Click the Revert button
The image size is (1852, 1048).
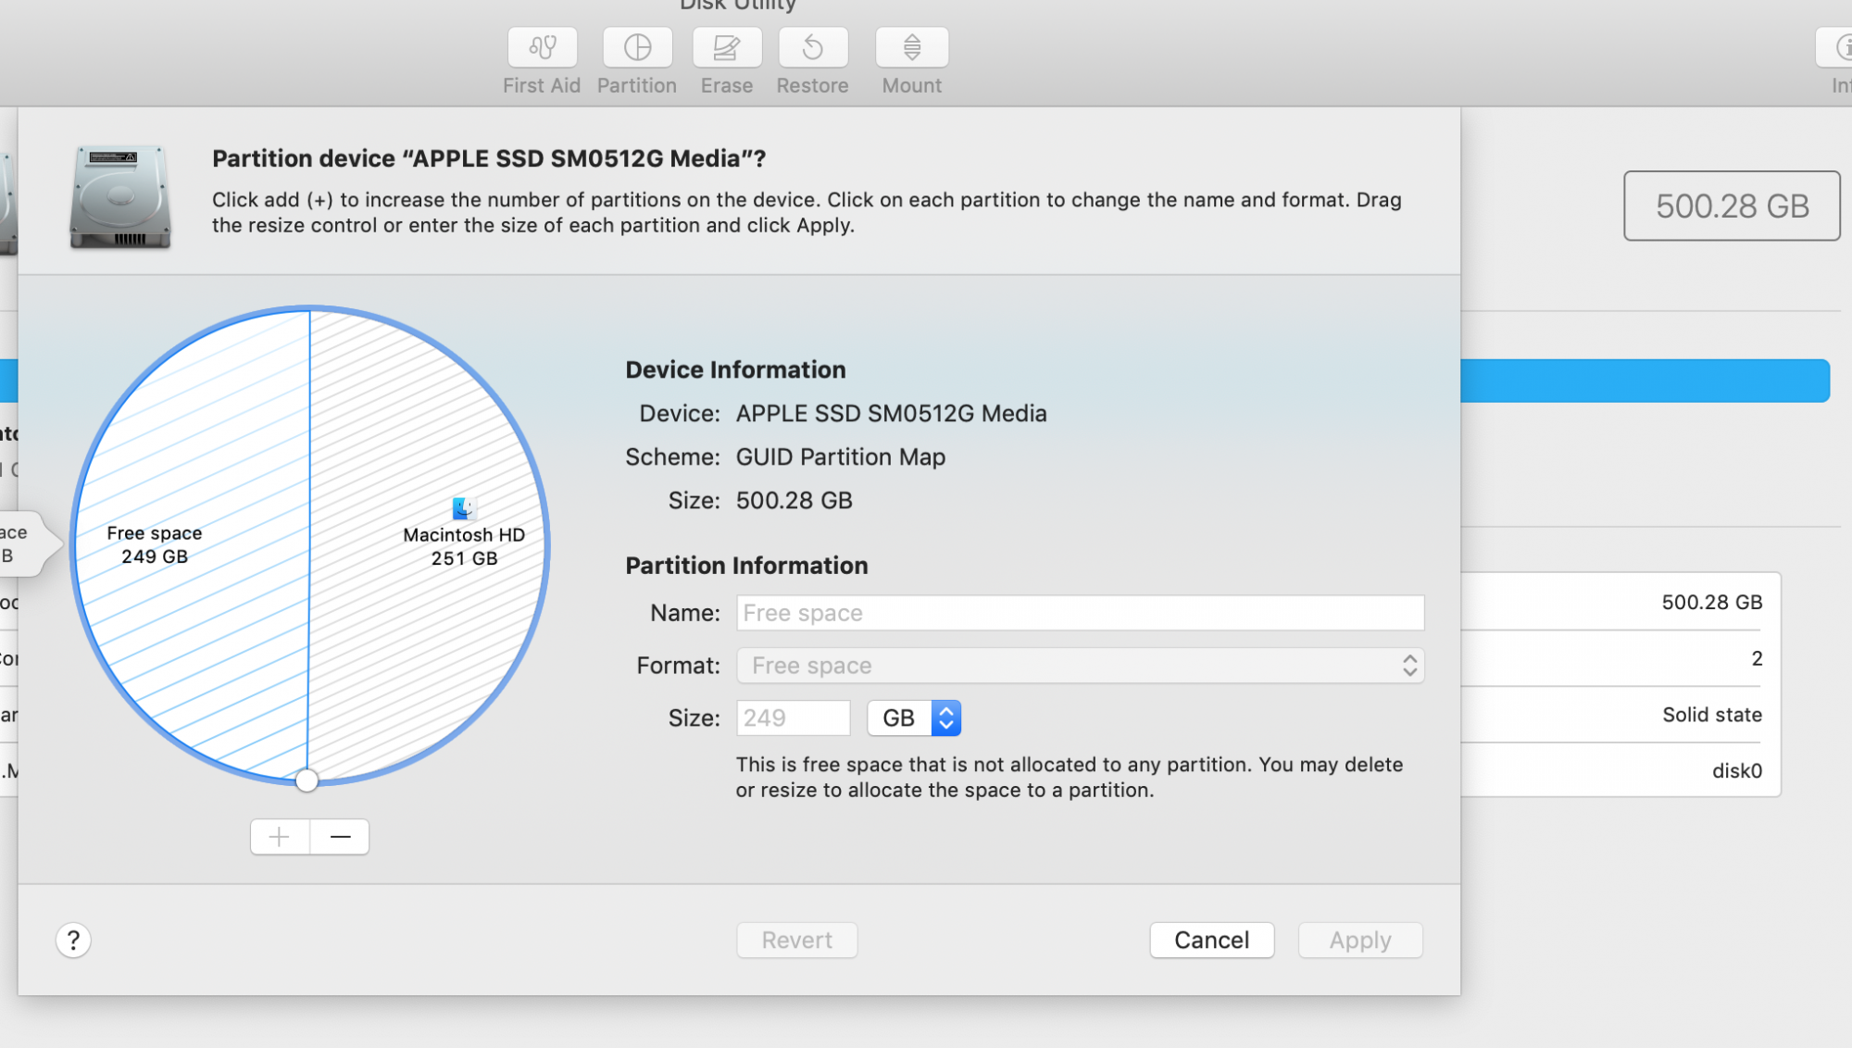pos(797,941)
